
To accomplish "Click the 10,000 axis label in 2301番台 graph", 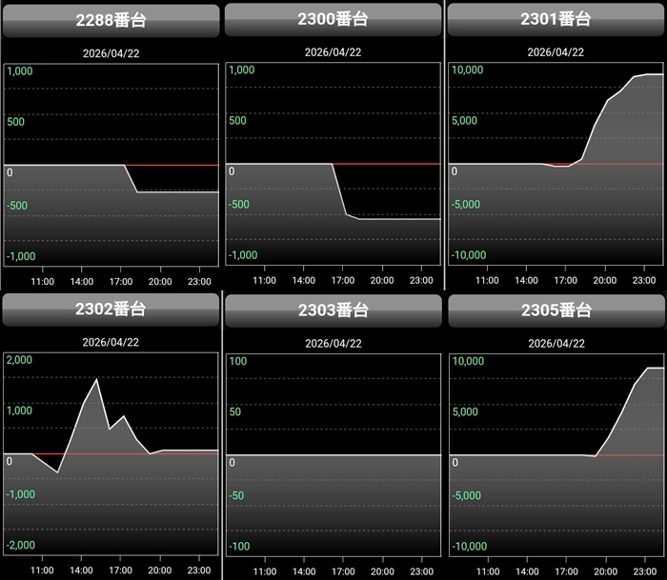I will tap(469, 70).
